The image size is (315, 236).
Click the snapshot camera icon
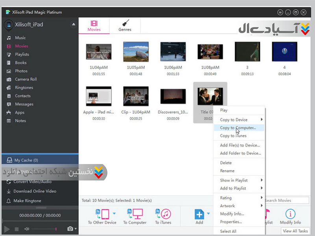[x=70, y=229]
